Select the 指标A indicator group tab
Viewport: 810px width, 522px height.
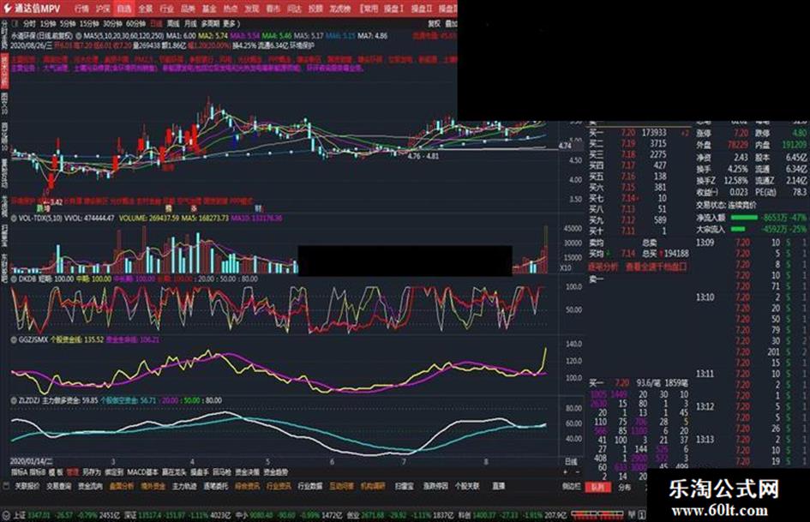pyautogui.click(x=19, y=472)
